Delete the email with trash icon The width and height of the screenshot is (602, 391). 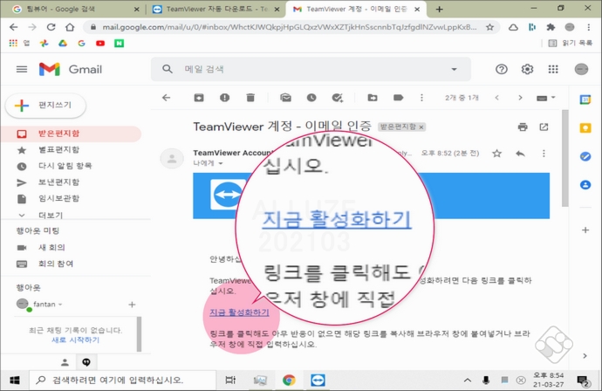250,98
